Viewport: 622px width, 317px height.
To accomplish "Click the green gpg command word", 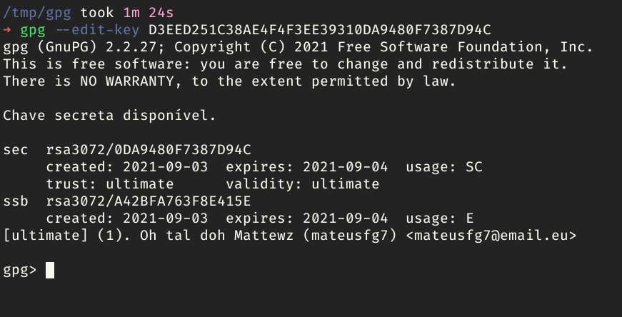I will point(33,30).
